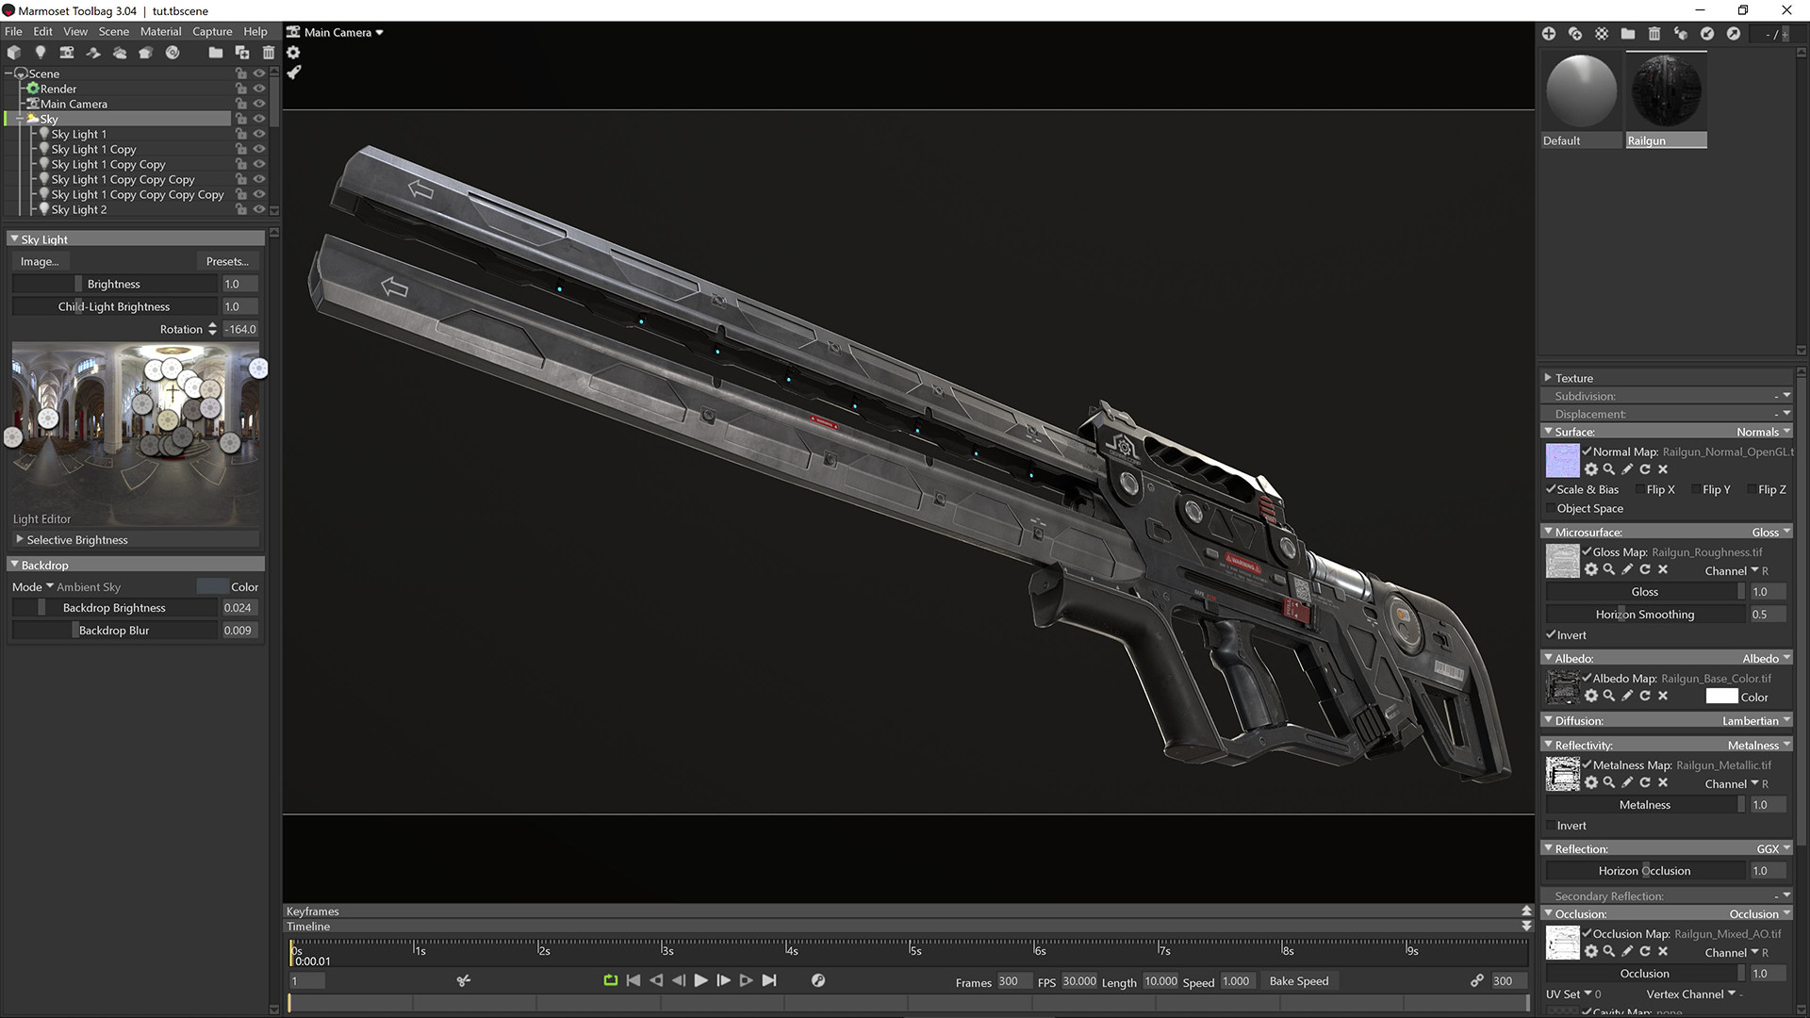Duplicate the selected scene object
Screen dimensions: 1810x1018
pyautogui.click(x=242, y=53)
